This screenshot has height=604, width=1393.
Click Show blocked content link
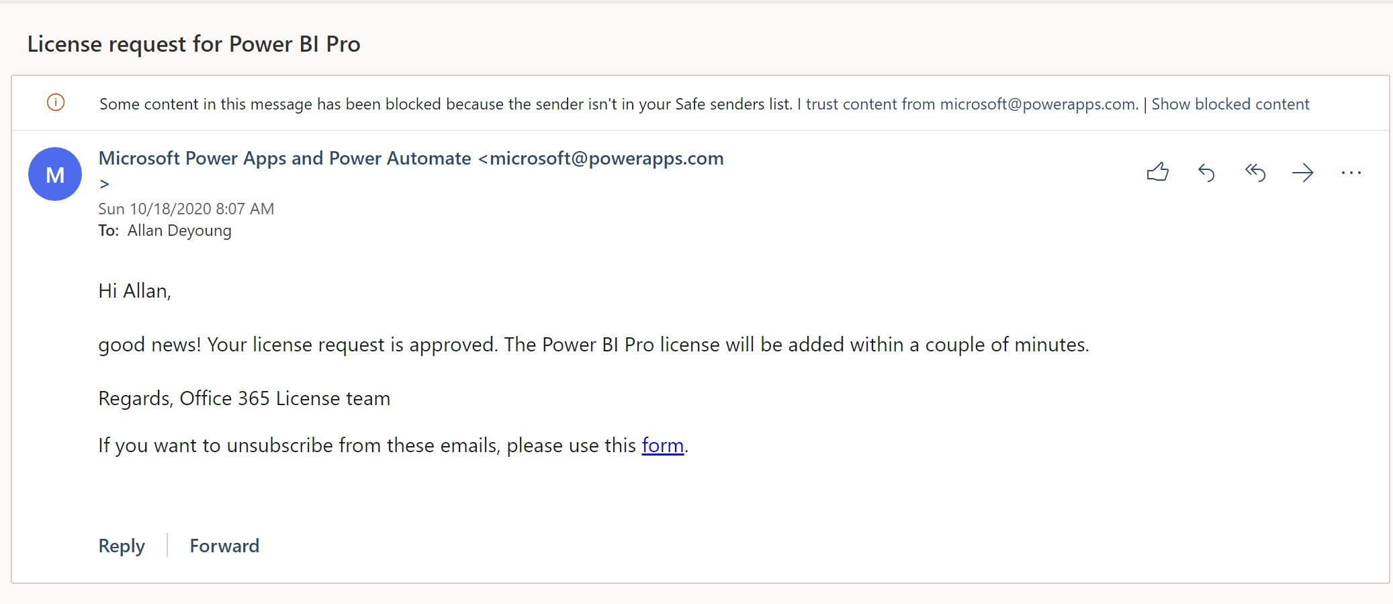(x=1230, y=104)
